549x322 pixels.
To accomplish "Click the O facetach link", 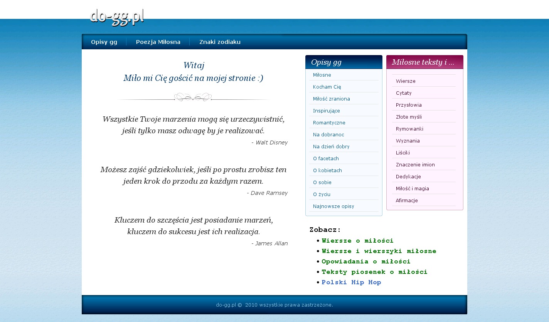I will (326, 158).
